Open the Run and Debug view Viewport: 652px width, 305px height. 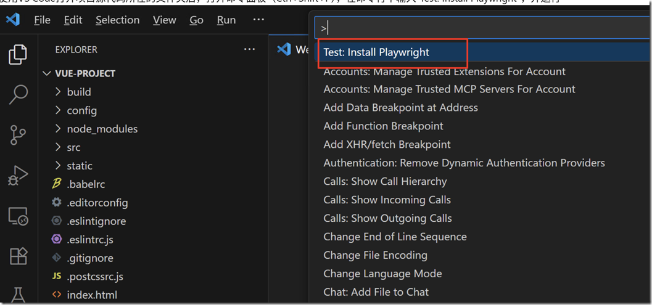point(18,176)
